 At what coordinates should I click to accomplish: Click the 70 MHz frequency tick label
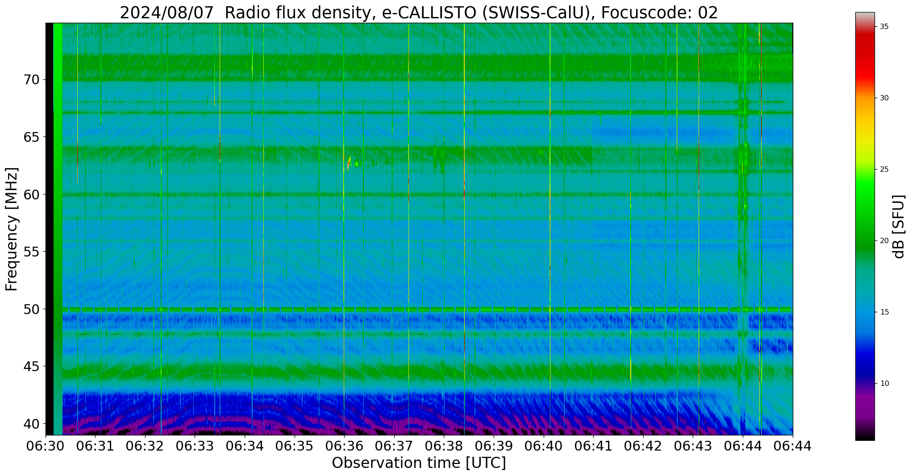coord(31,80)
